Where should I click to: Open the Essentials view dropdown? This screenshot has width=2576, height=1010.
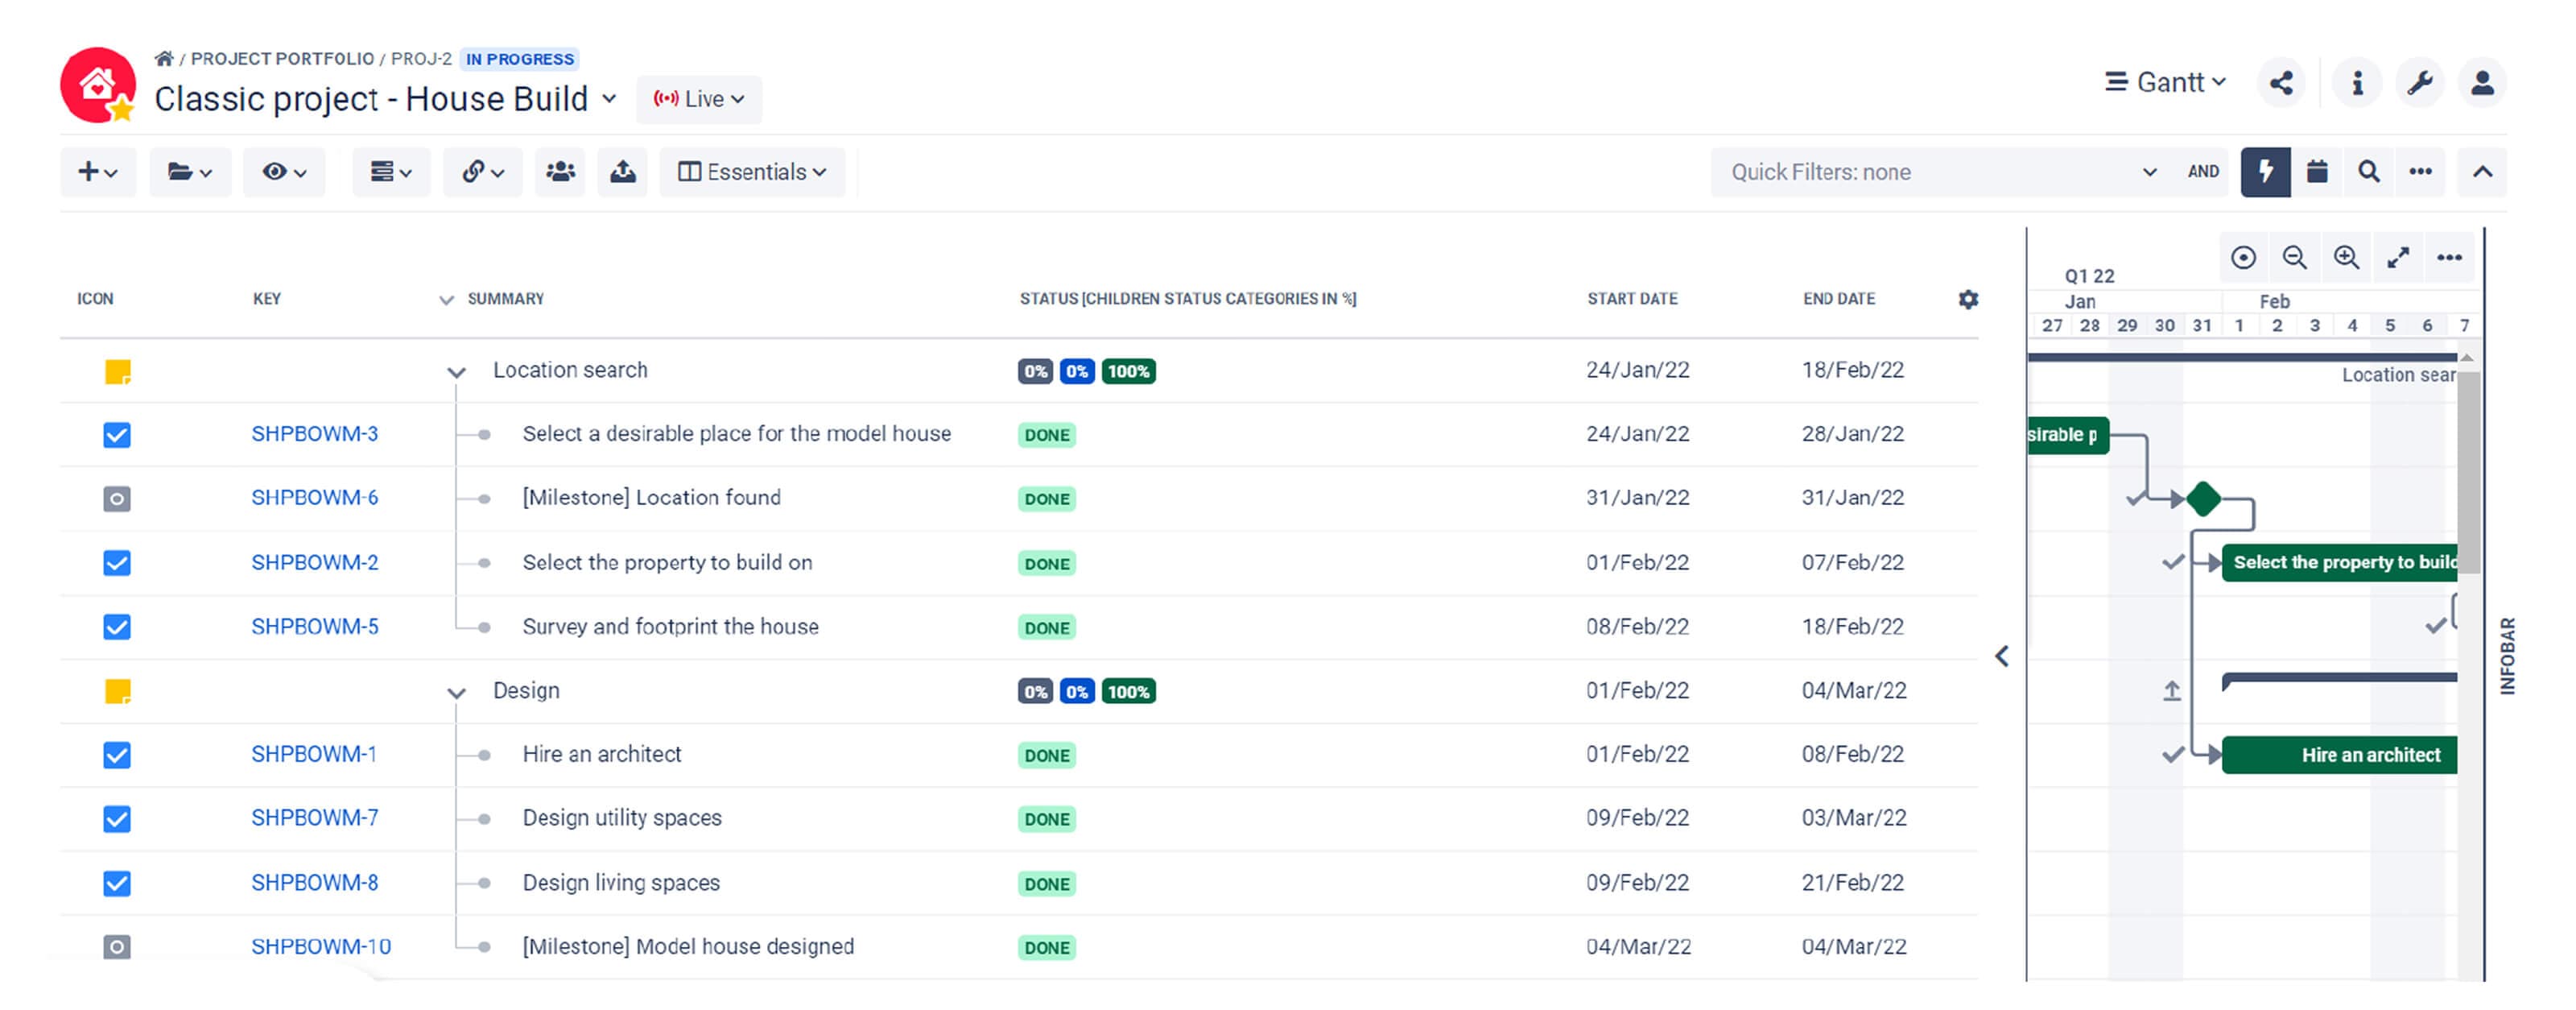coord(752,172)
